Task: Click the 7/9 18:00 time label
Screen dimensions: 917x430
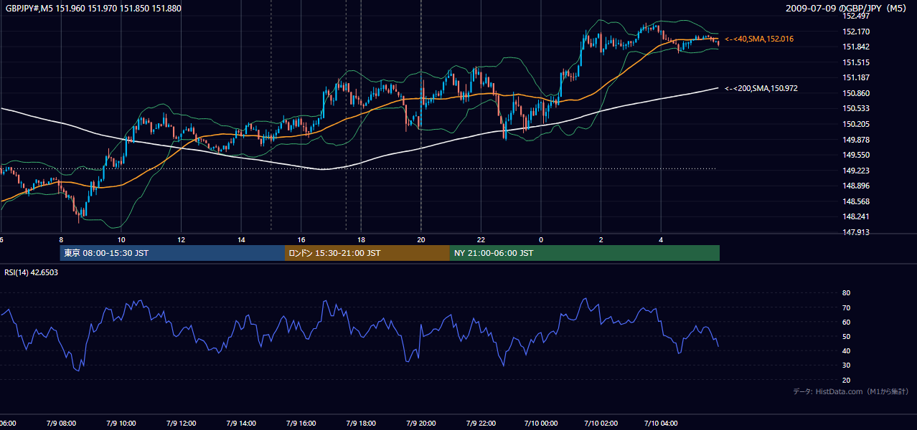Action: [x=361, y=424]
